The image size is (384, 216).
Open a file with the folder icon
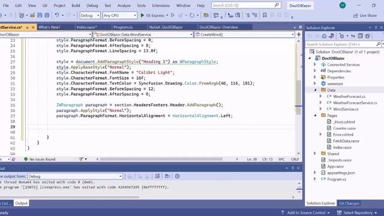32,15
